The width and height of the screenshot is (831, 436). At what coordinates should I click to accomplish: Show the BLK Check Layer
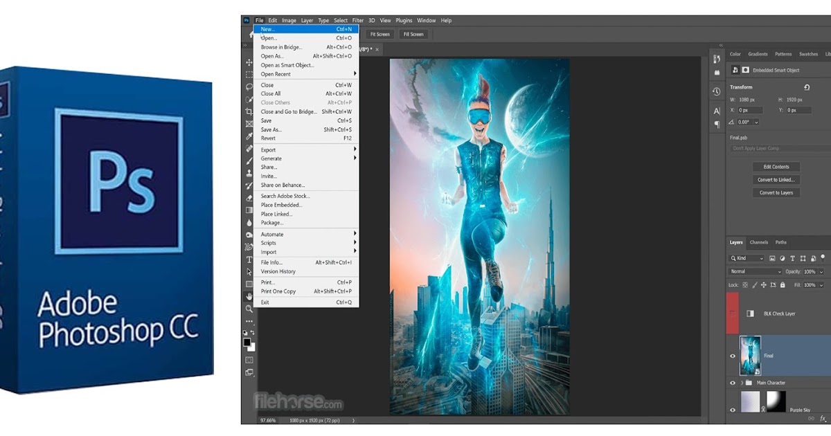pyautogui.click(x=733, y=314)
